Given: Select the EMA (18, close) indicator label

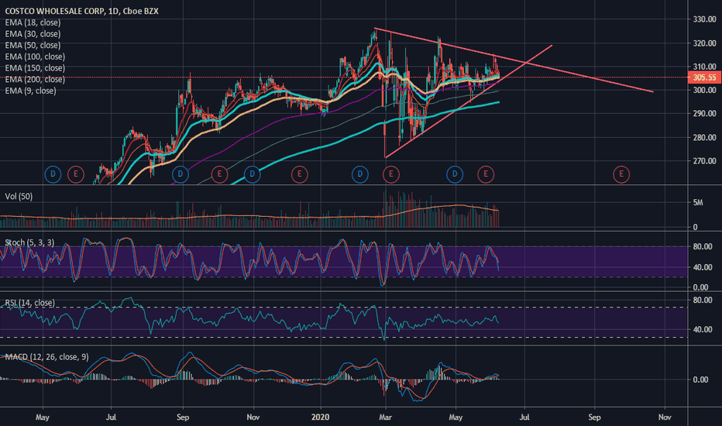Looking at the screenshot, I should click(x=33, y=22).
